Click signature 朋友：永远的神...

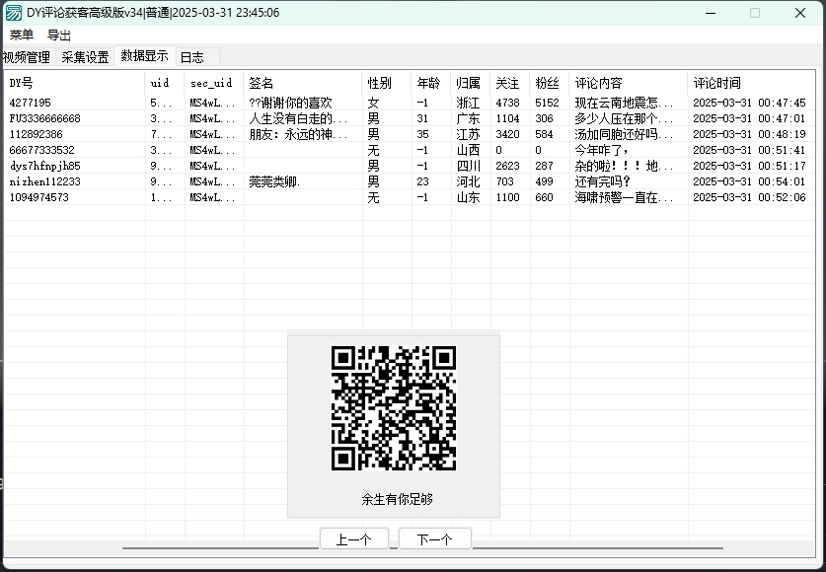click(x=298, y=134)
